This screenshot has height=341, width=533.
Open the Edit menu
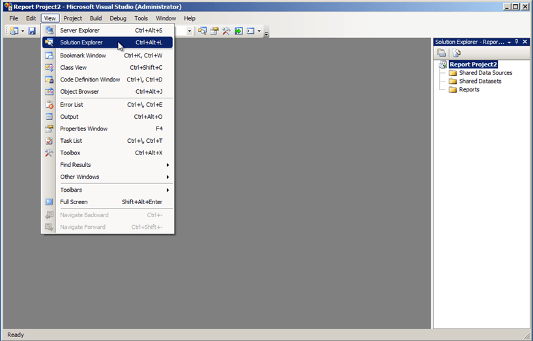[x=31, y=18]
